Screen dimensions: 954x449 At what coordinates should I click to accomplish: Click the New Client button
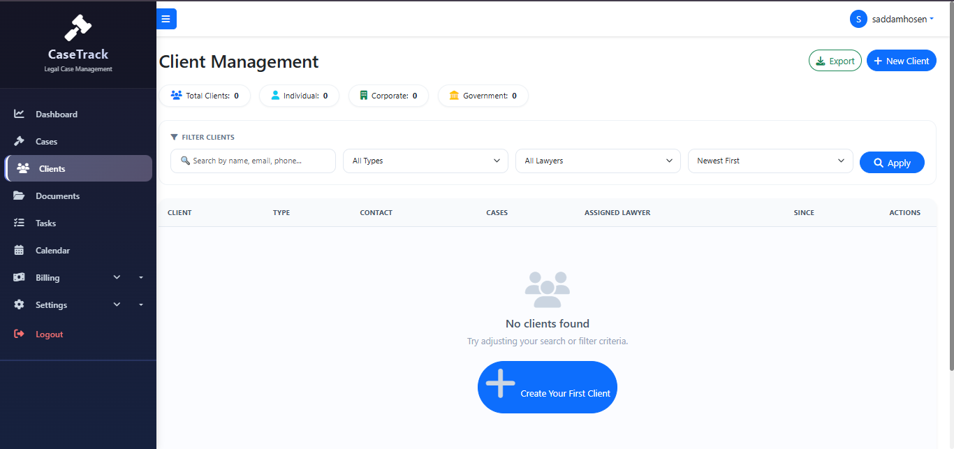[x=902, y=61]
